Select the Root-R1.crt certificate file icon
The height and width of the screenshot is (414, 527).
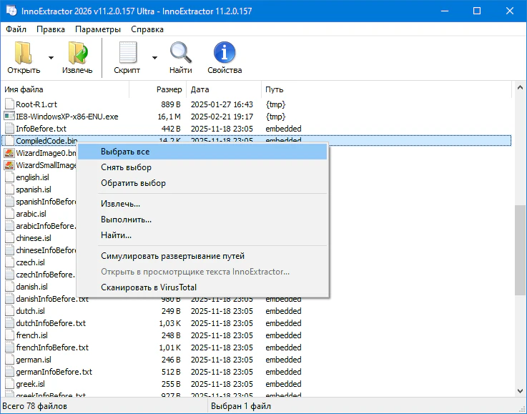(x=9, y=104)
